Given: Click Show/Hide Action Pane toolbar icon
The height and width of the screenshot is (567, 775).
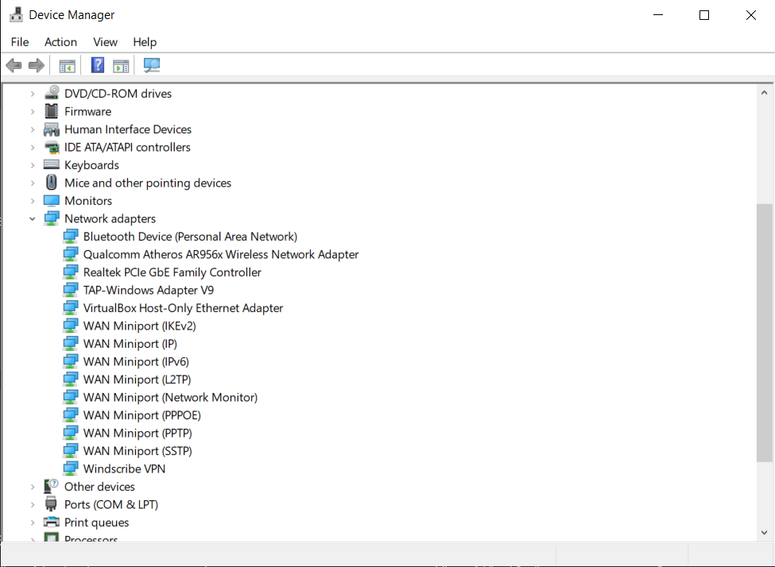Looking at the screenshot, I should 121,66.
